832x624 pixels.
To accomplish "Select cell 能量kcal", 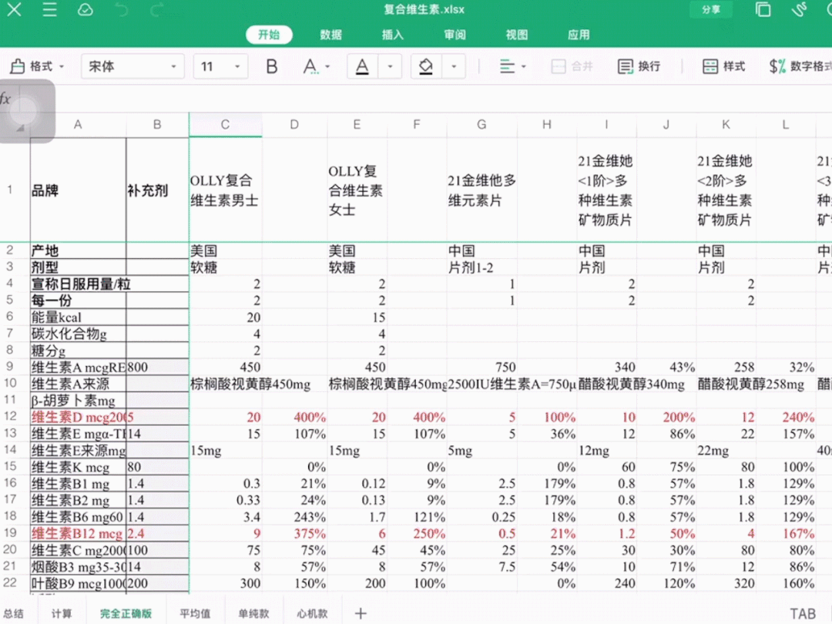I will tap(78, 317).
